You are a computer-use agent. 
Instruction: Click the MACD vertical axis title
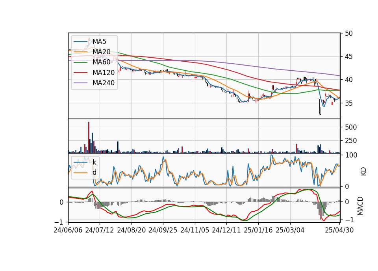[360, 206]
